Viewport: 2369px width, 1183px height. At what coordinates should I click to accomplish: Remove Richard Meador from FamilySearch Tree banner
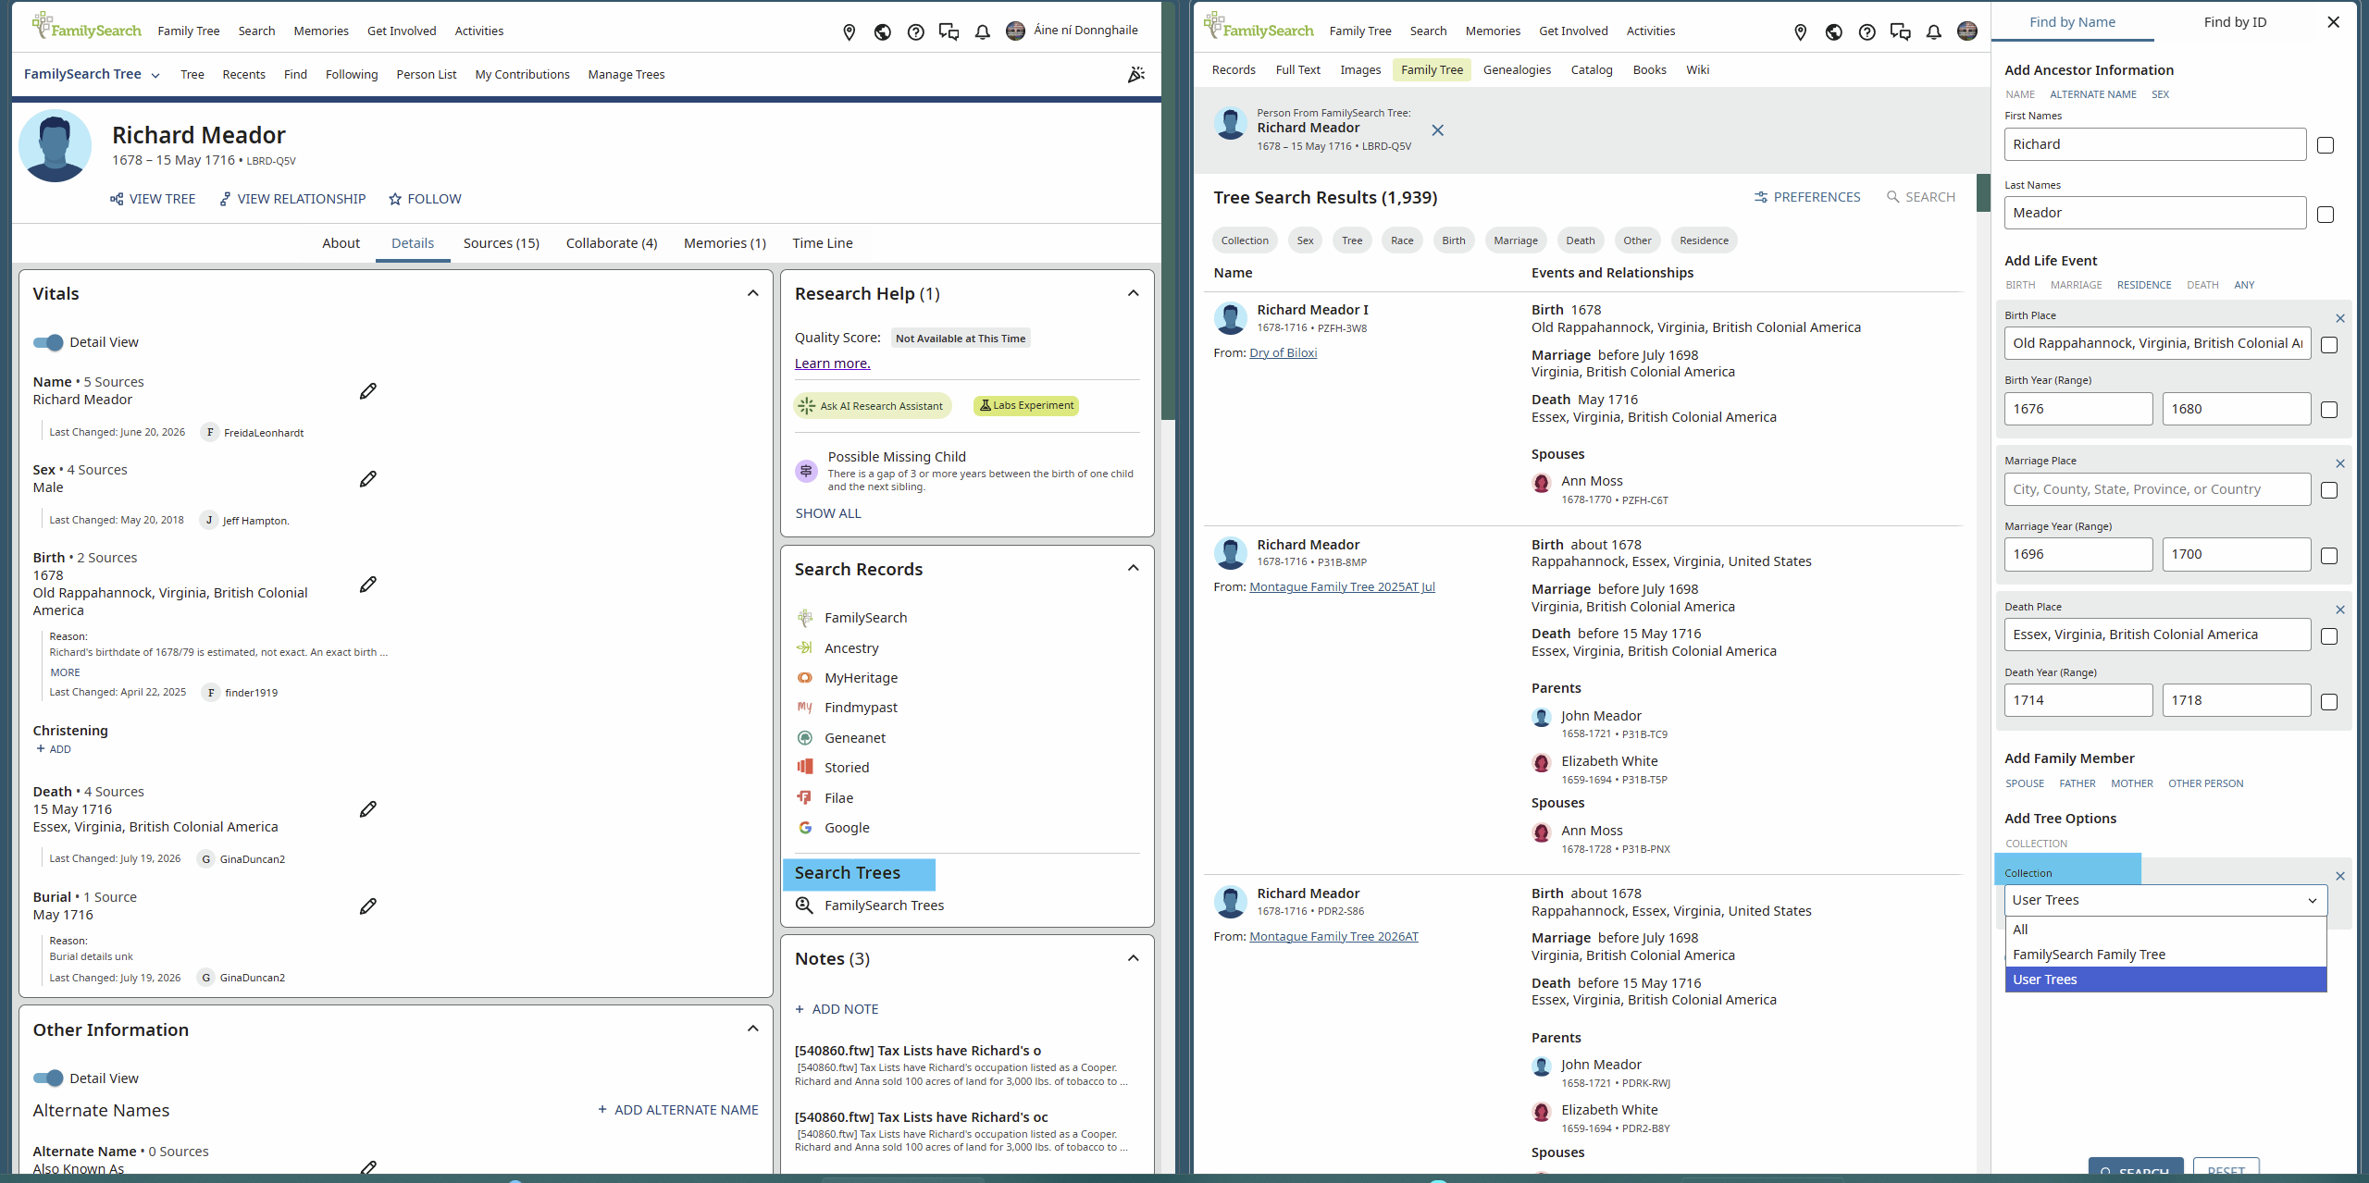tap(1437, 130)
